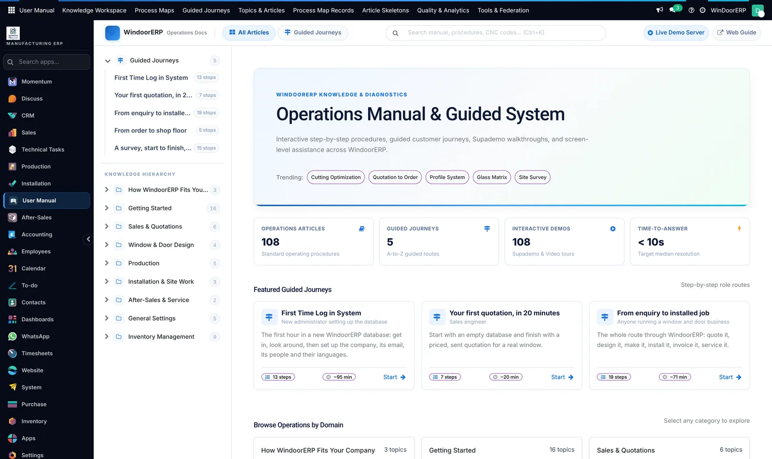Open Production app in sidebar
Screen dimensions: 772x459
click(x=46, y=166)
